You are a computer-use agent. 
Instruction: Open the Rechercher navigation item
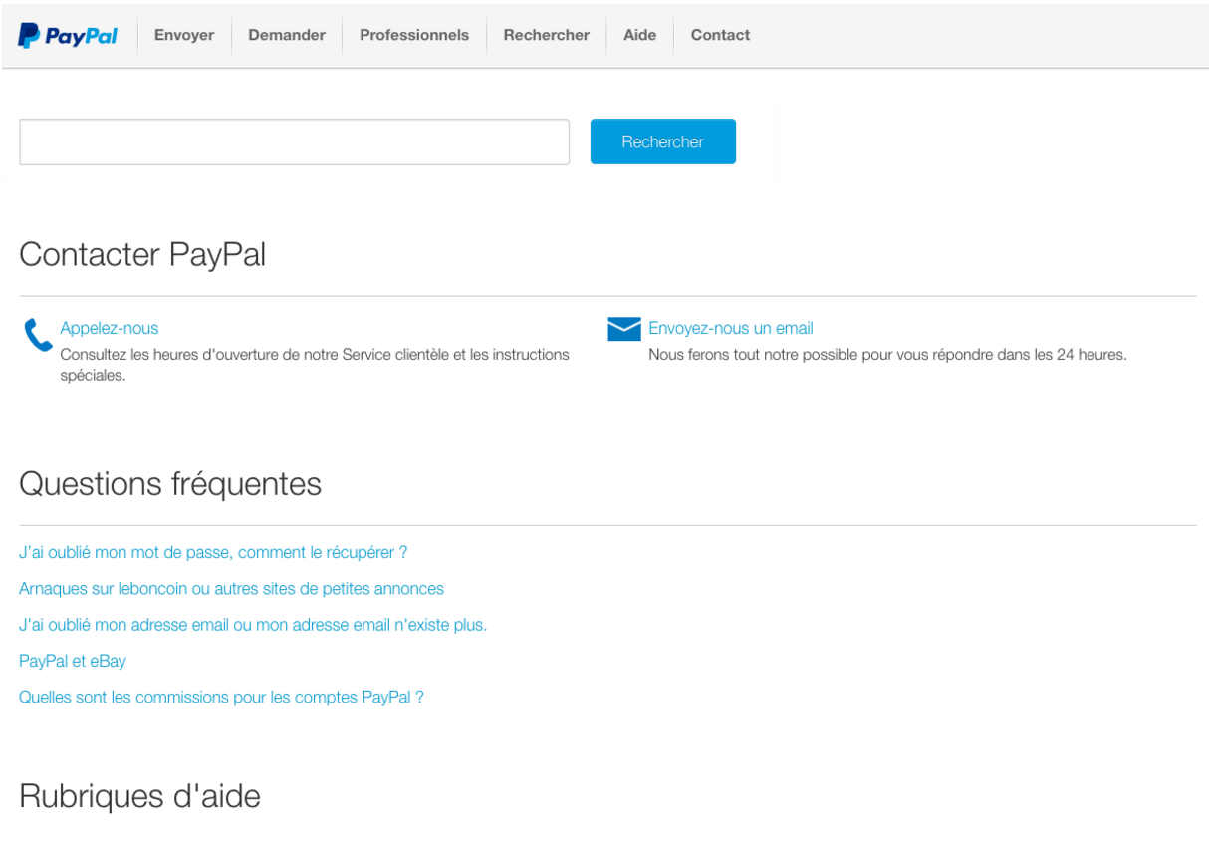pos(546,35)
